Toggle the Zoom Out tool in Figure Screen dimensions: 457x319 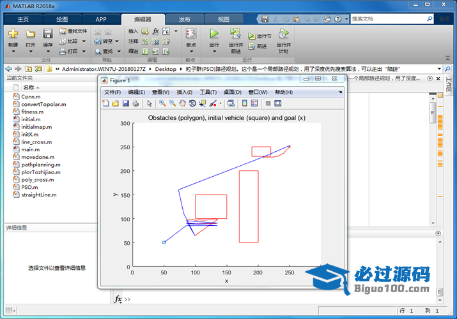point(172,103)
